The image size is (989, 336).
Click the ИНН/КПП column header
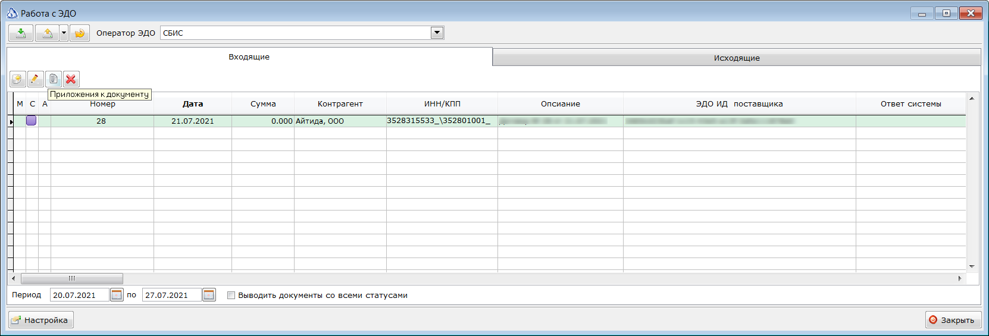pos(442,104)
